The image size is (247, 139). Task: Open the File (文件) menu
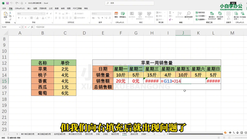(4, 8)
